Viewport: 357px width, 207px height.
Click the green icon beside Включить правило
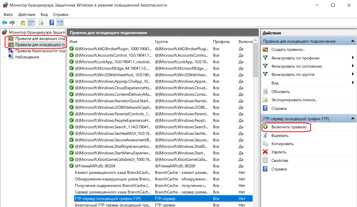(x=265, y=127)
